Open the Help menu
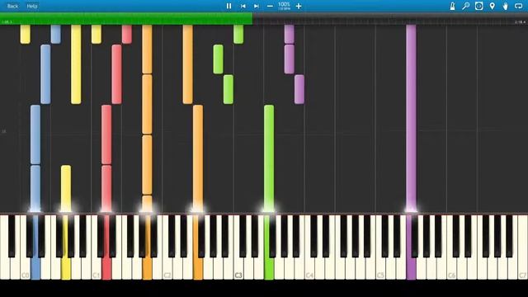This screenshot has width=528, height=297. coord(32,6)
